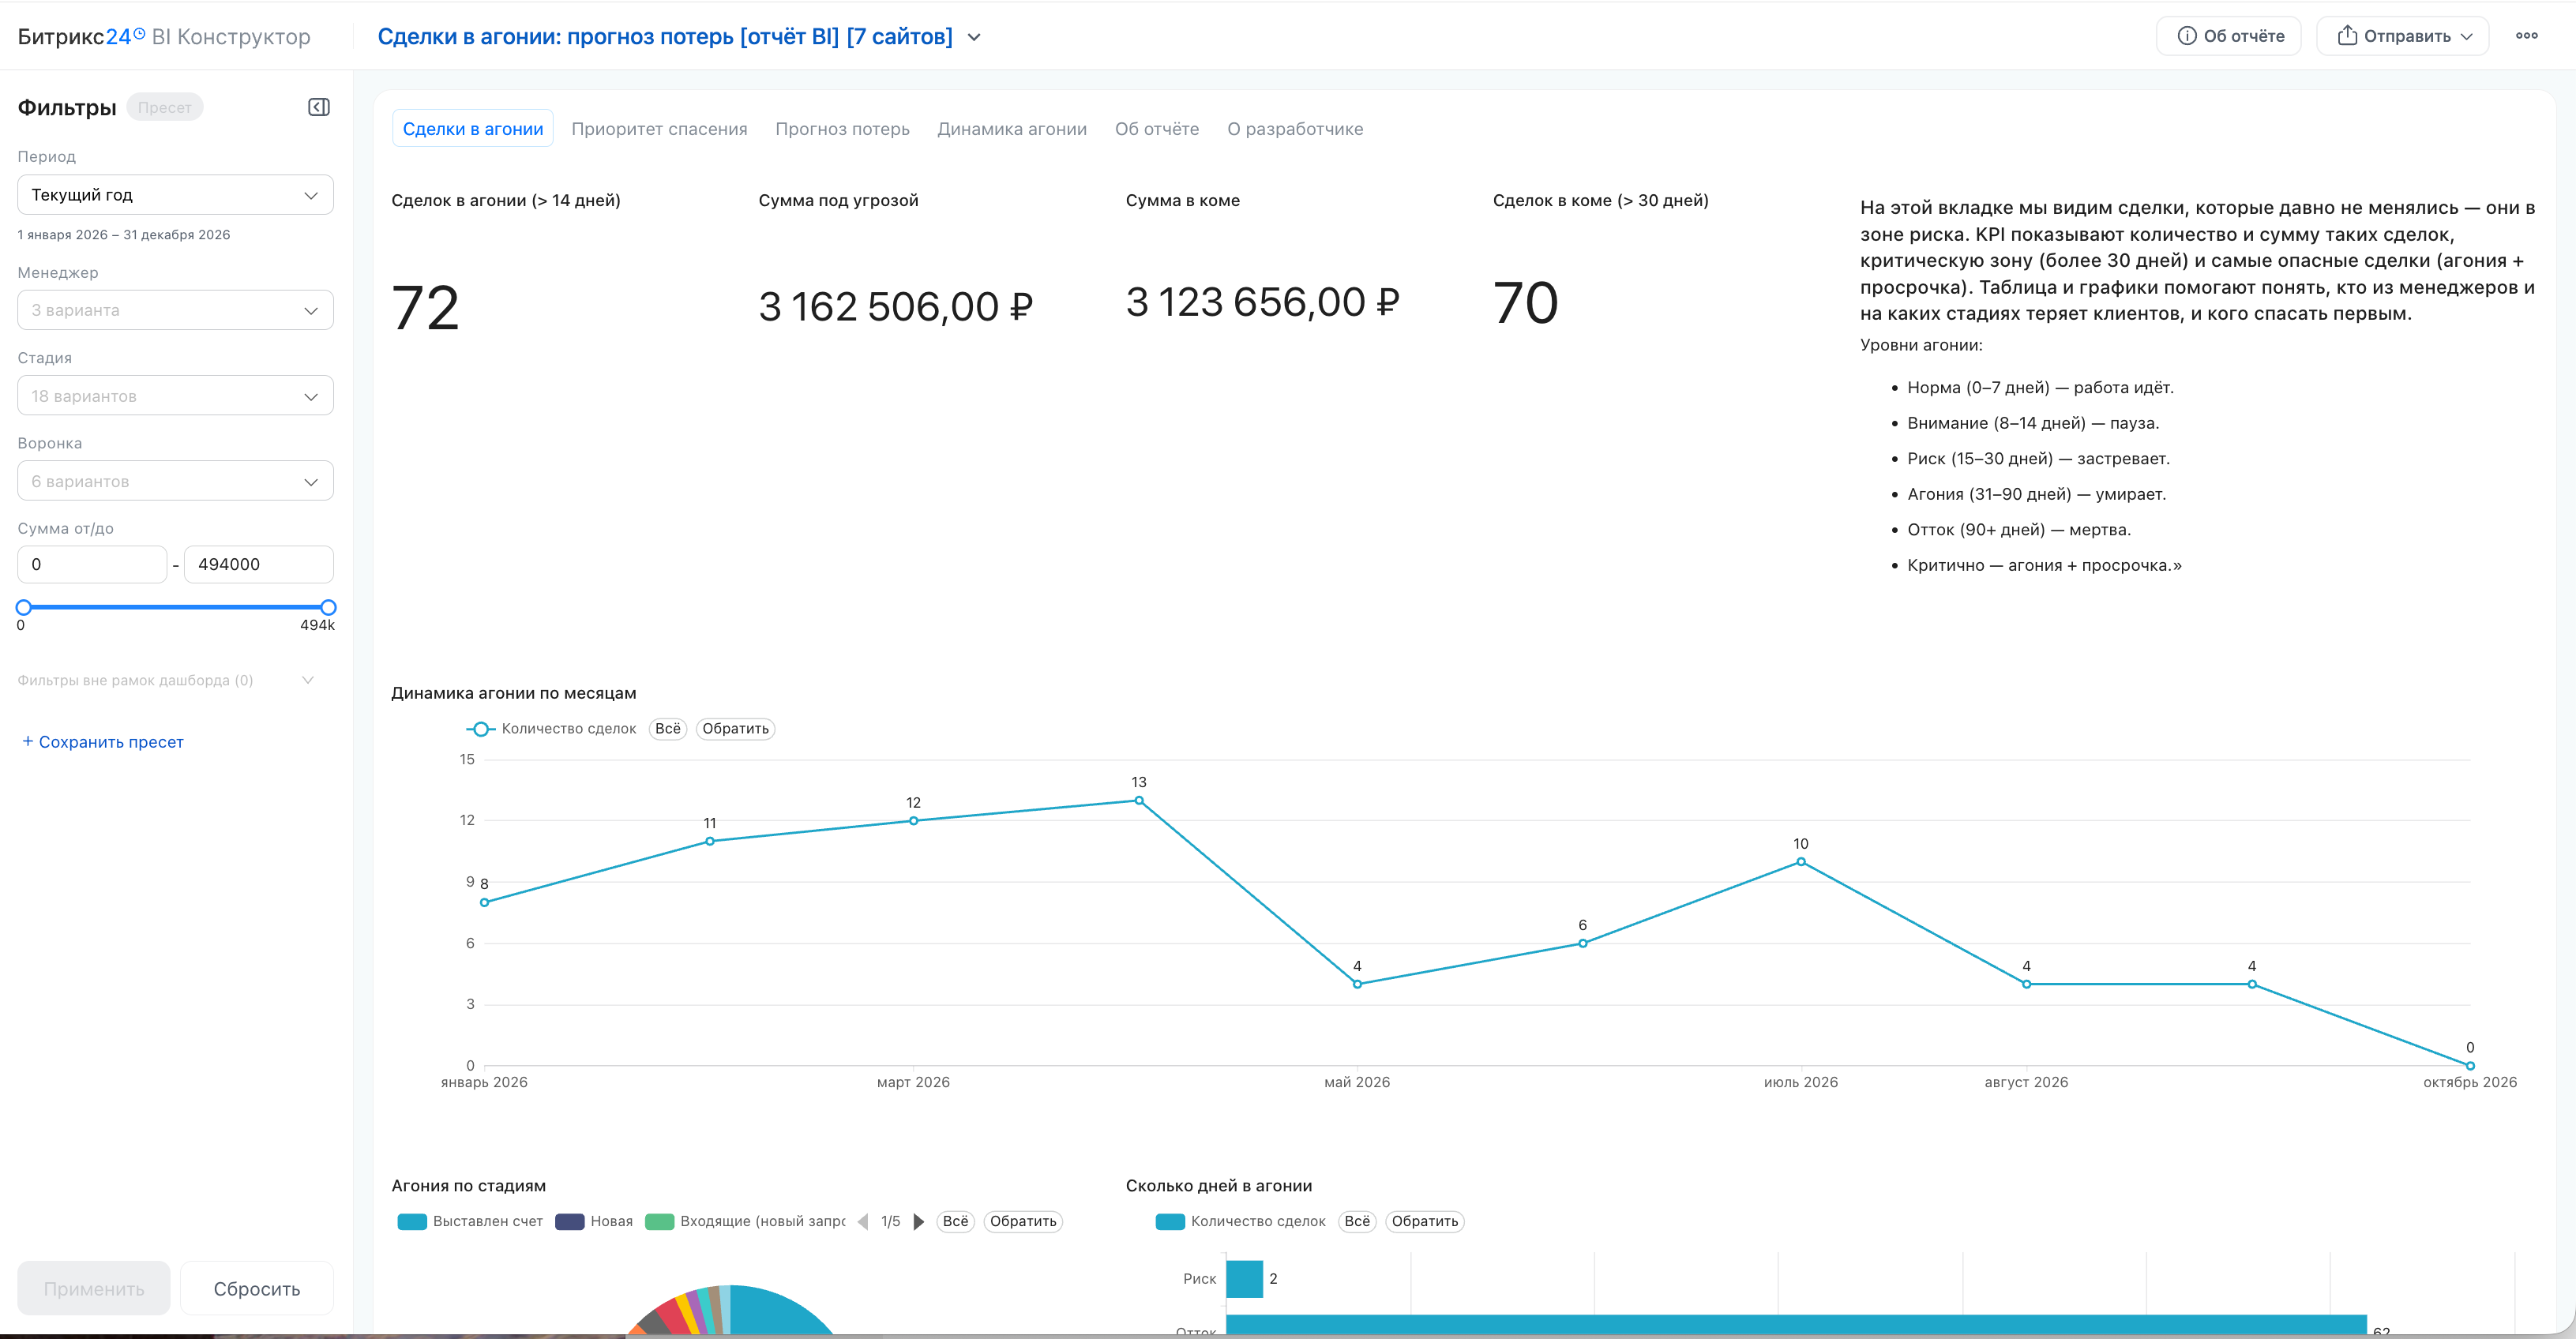The image size is (2576, 1339).
Task: Open the Отправить dropdown button
Action: 2402,36
